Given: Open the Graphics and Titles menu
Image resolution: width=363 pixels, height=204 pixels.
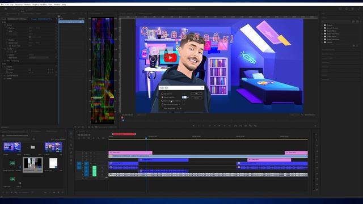Looking at the screenshot, I should point(39,5).
